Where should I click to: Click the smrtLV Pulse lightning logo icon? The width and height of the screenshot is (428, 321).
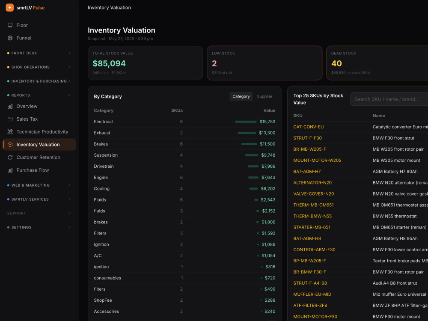9,8
